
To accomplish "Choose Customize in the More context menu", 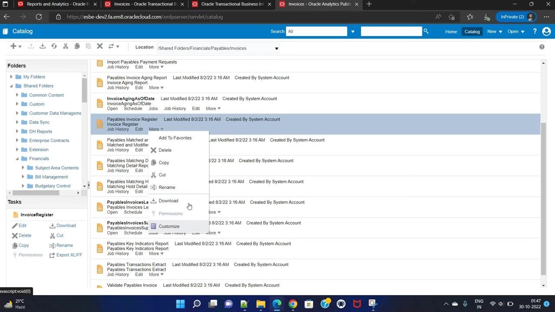I will click(169, 226).
